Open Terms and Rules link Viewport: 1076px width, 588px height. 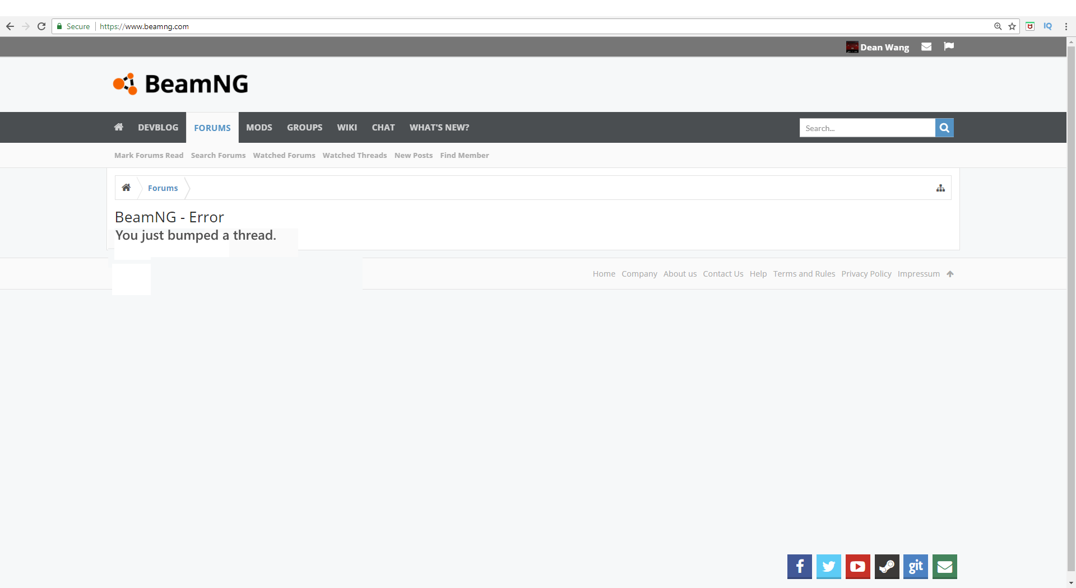click(804, 274)
